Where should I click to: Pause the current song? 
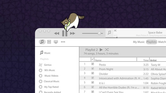65,33
